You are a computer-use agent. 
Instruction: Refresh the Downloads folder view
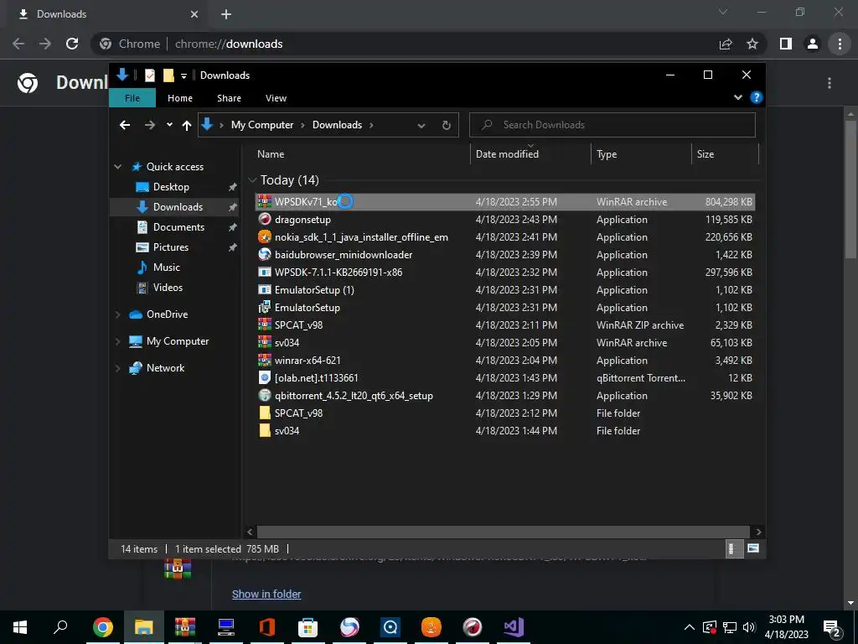[446, 125]
